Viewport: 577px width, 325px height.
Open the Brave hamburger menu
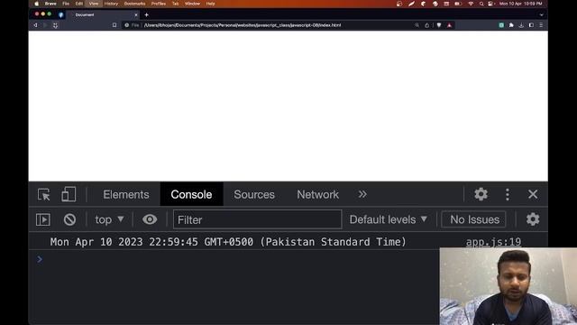tap(541, 25)
